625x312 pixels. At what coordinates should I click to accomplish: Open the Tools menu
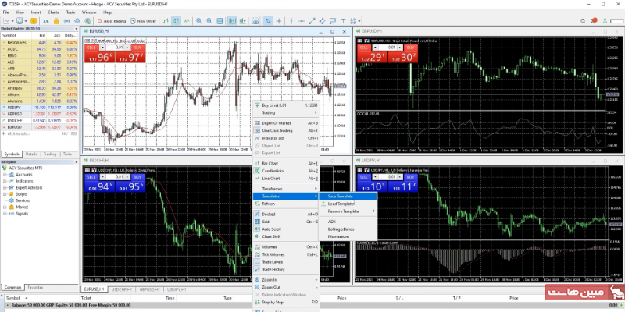70,12
